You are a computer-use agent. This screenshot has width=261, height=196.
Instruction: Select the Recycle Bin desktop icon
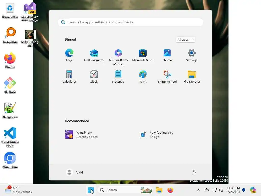pos(10,10)
